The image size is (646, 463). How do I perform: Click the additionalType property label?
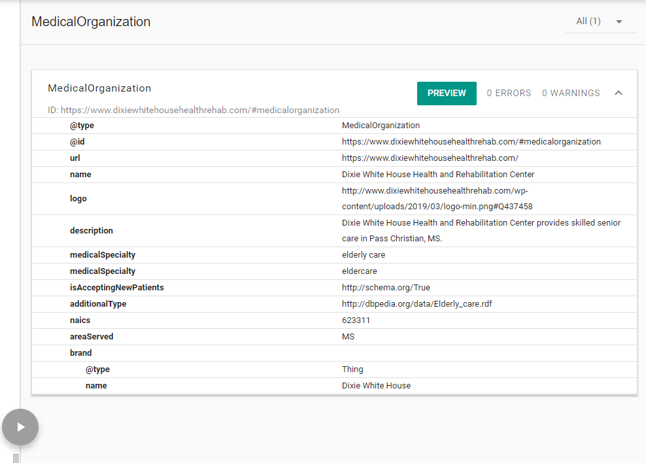pos(98,304)
